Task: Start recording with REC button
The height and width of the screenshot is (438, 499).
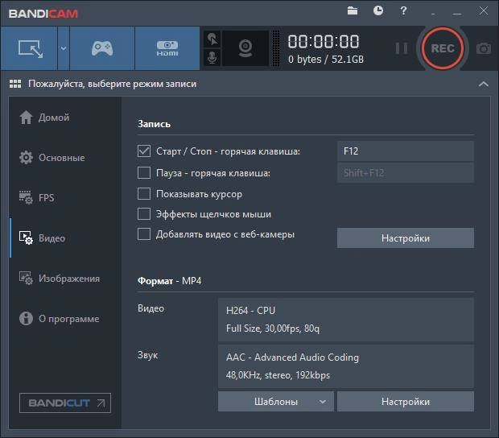Action: (443, 48)
